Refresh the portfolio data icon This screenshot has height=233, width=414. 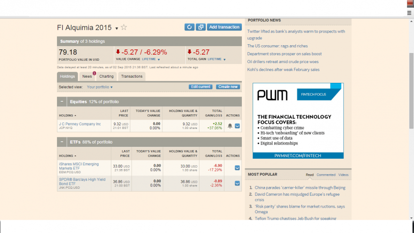(189, 27)
